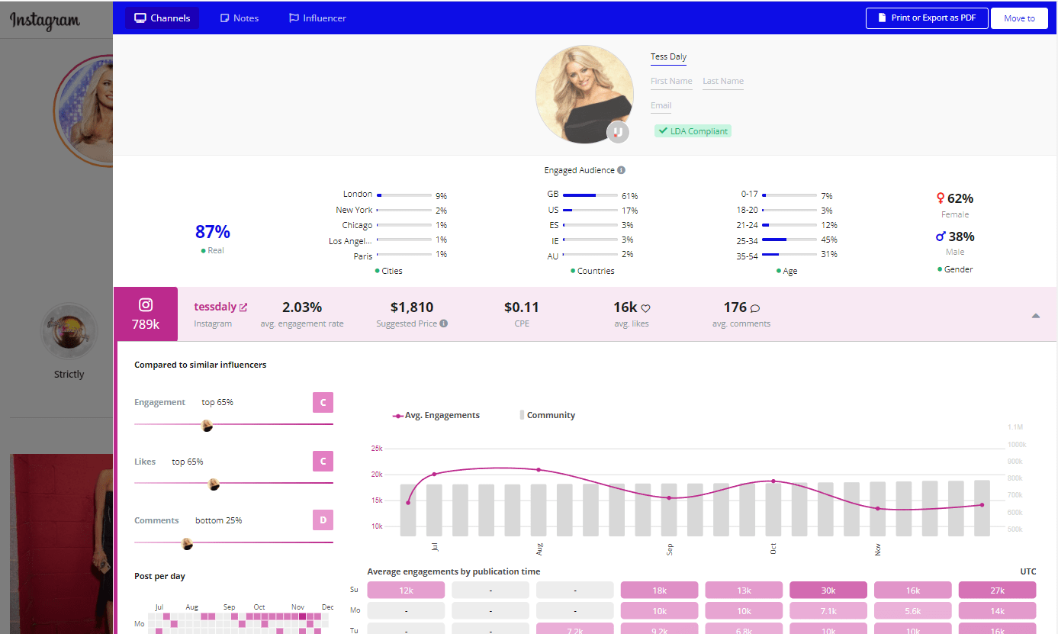The width and height of the screenshot is (1058, 634).
Task: Select the Channels tab
Action: pyautogui.click(x=162, y=17)
